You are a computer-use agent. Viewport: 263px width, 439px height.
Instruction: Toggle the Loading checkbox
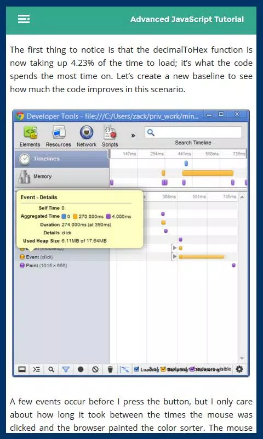pyautogui.click(x=136, y=369)
